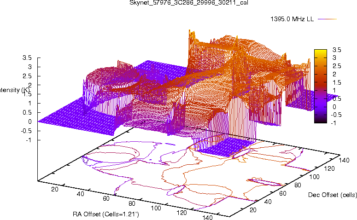The width and height of the screenshot is (357, 220).
Task: Click the yellow top of the color bar
Action: coord(320,52)
